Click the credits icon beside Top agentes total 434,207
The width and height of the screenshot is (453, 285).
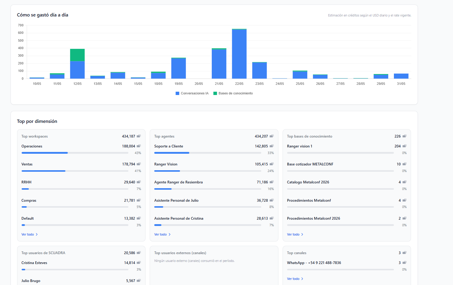click(x=271, y=136)
